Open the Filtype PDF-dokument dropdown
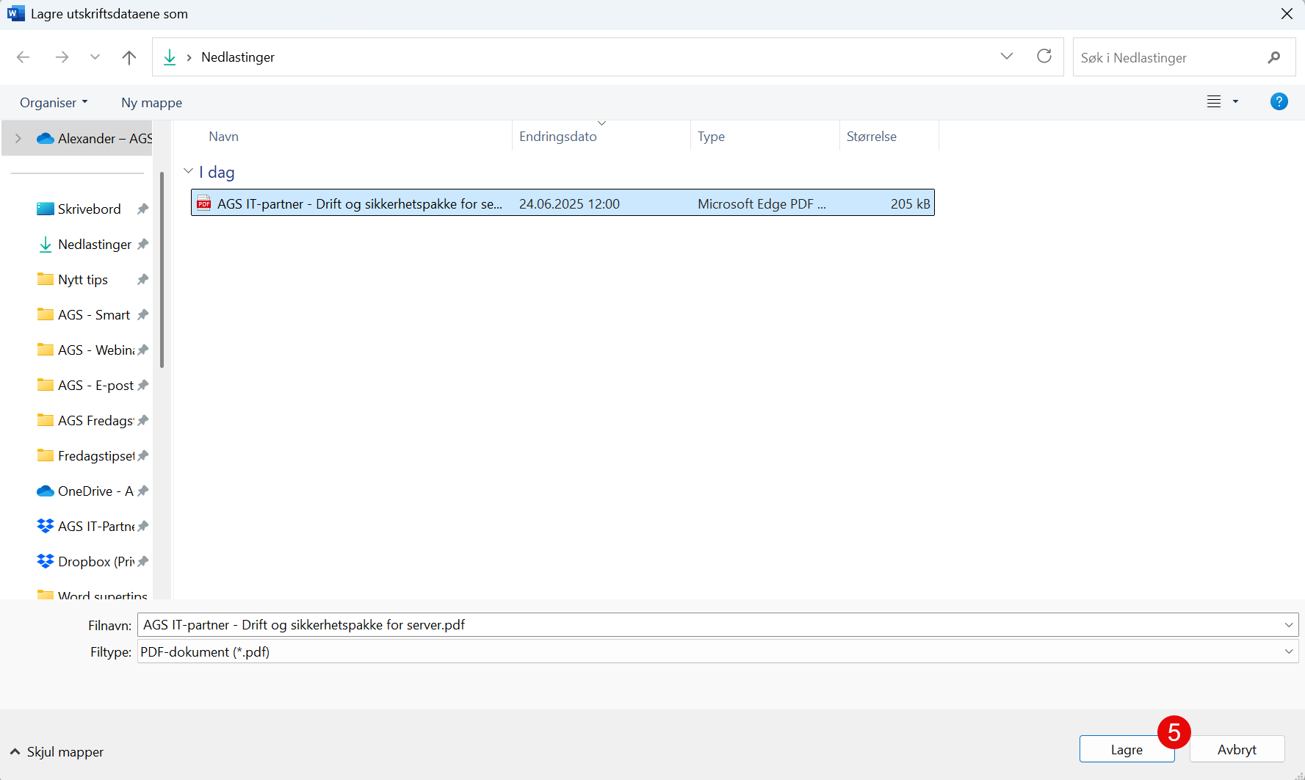 717,651
